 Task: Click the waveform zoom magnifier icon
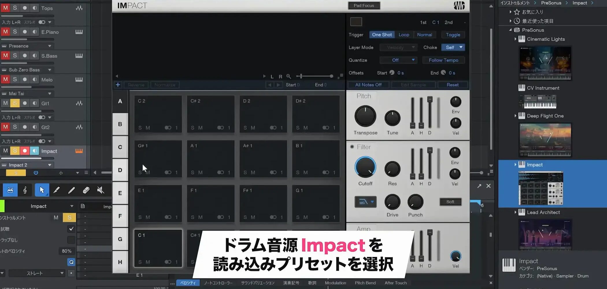pos(288,76)
